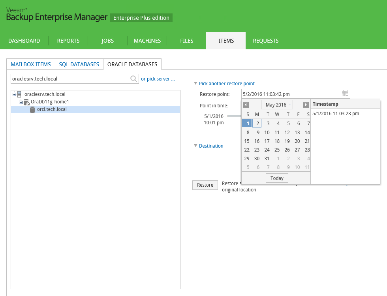Open the REPORTS tab
387x296 pixels.
(68, 41)
